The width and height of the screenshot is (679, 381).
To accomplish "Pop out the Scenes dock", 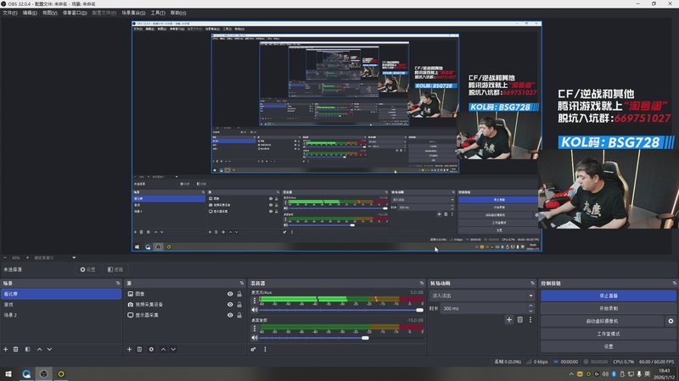I will coord(118,284).
